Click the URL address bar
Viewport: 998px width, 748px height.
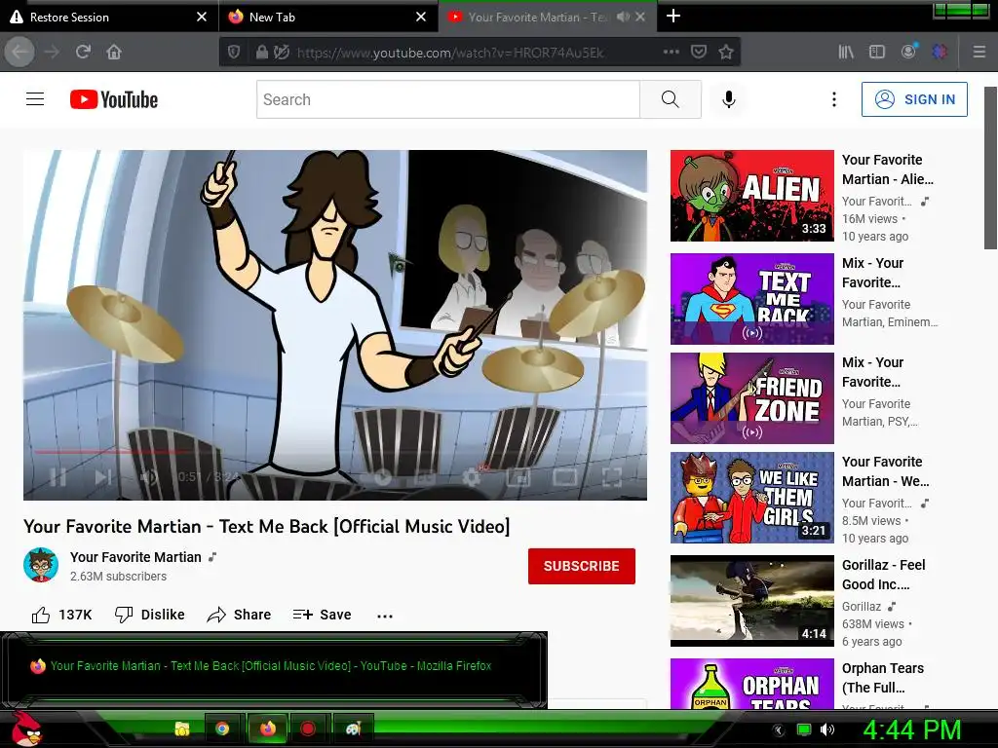pyautogui.click(x=450, y=53)
